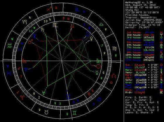The height and width of the screenshot is (122, 164).
Task: Select the green Libra sign on the outer ring
Action: pos(101,24)
